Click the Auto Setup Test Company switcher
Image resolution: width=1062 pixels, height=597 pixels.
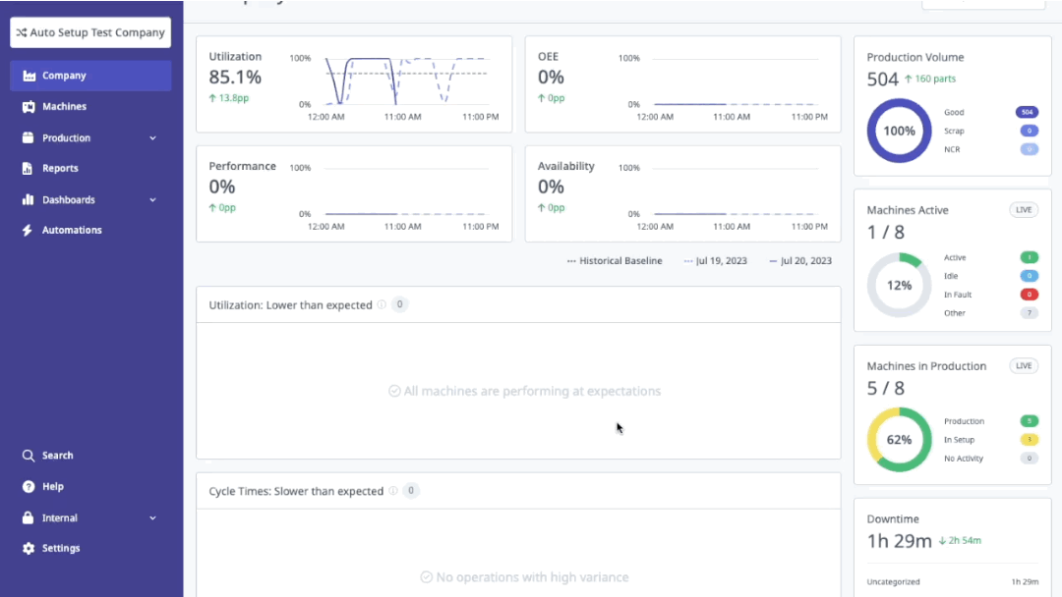[x=89, y=32]
